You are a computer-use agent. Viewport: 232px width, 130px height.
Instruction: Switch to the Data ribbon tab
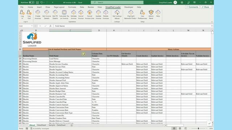pos(82,7)
